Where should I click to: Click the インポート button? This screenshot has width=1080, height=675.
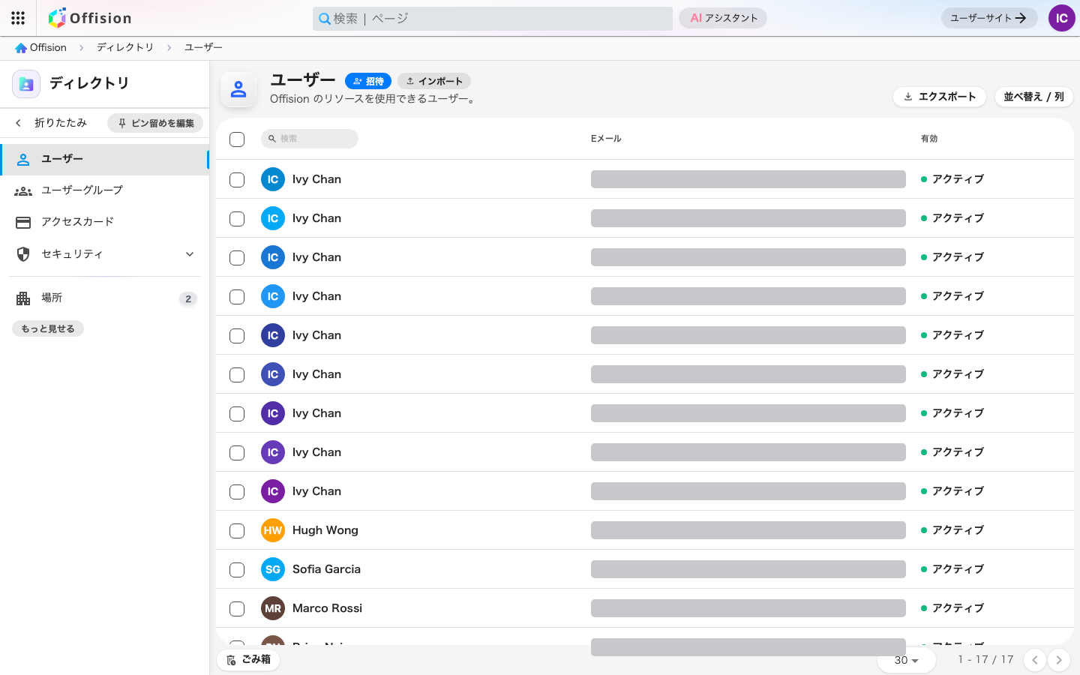(434, 81)
